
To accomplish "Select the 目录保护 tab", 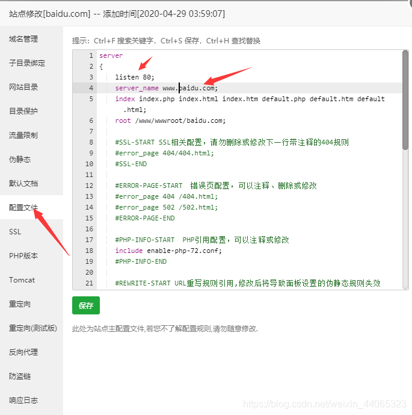I will tap(23, 111).
